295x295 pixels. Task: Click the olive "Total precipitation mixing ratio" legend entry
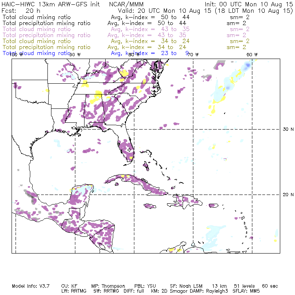point(47,47)
